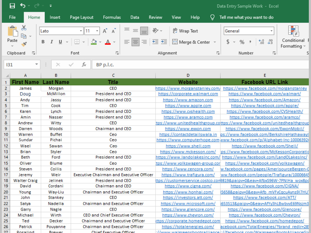Open the Font group dialog launcher
The image size is (311, 233).
(x=117, y=53)
